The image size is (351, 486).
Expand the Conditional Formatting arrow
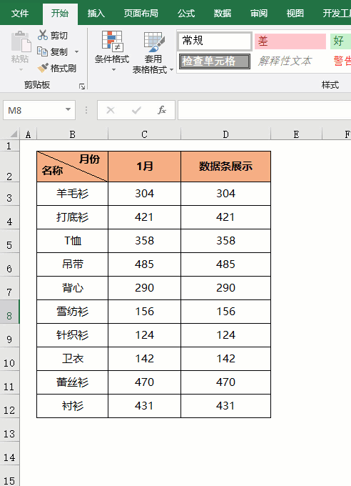[113, 70]
